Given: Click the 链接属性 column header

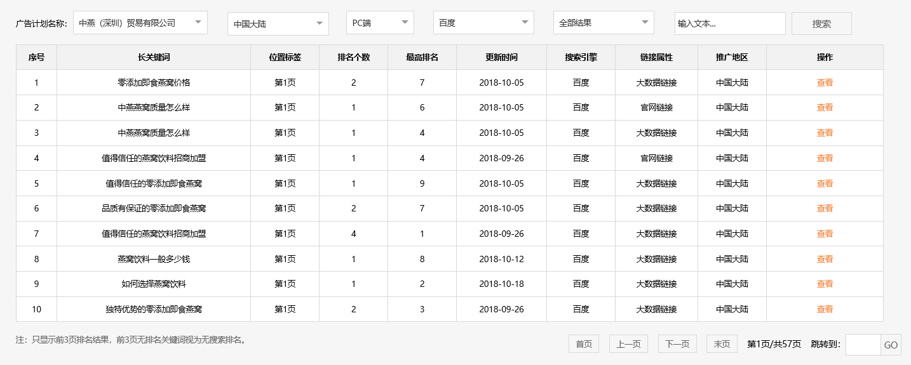Looking at the screenshot, I should [x=656, y=57].
